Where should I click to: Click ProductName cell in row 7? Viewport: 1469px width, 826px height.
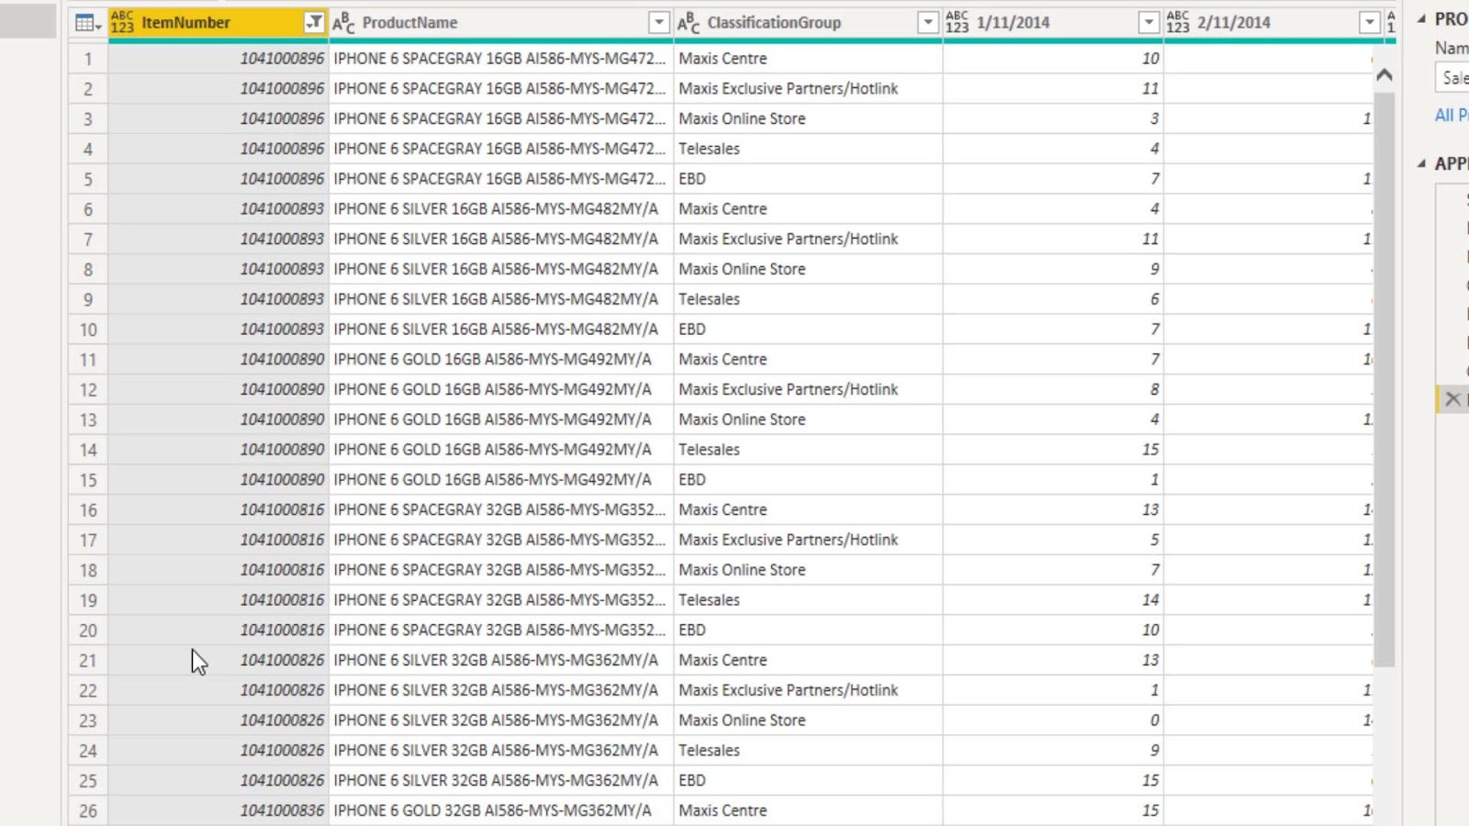[x=501, y=240]
